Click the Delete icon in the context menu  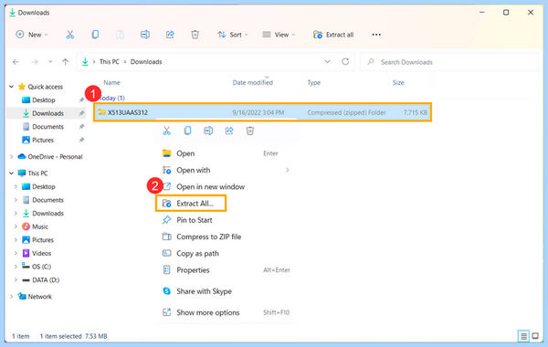coord(250,131)
